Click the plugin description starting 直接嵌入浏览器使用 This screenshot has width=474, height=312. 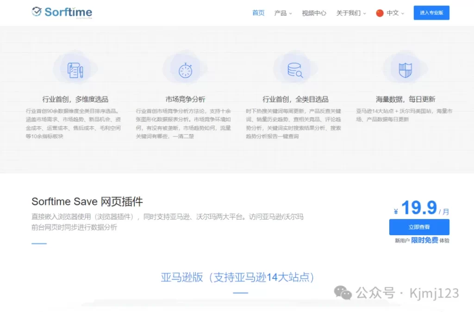point(168,222)
